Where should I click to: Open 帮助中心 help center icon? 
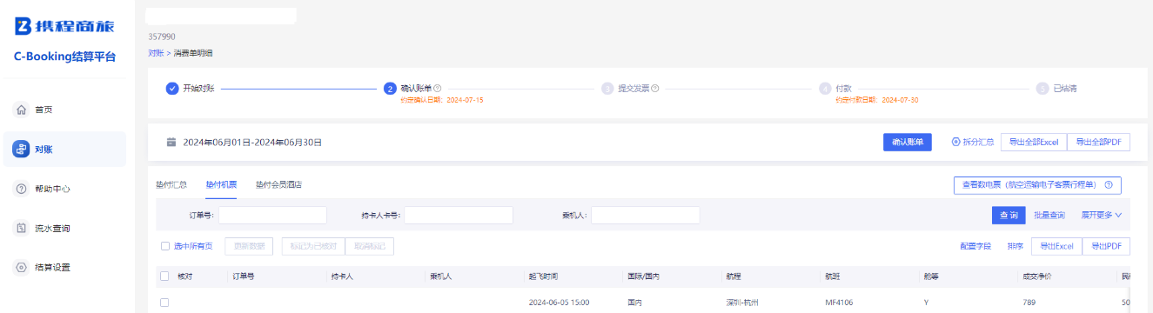pyautogui.click(x=22, y=189)
